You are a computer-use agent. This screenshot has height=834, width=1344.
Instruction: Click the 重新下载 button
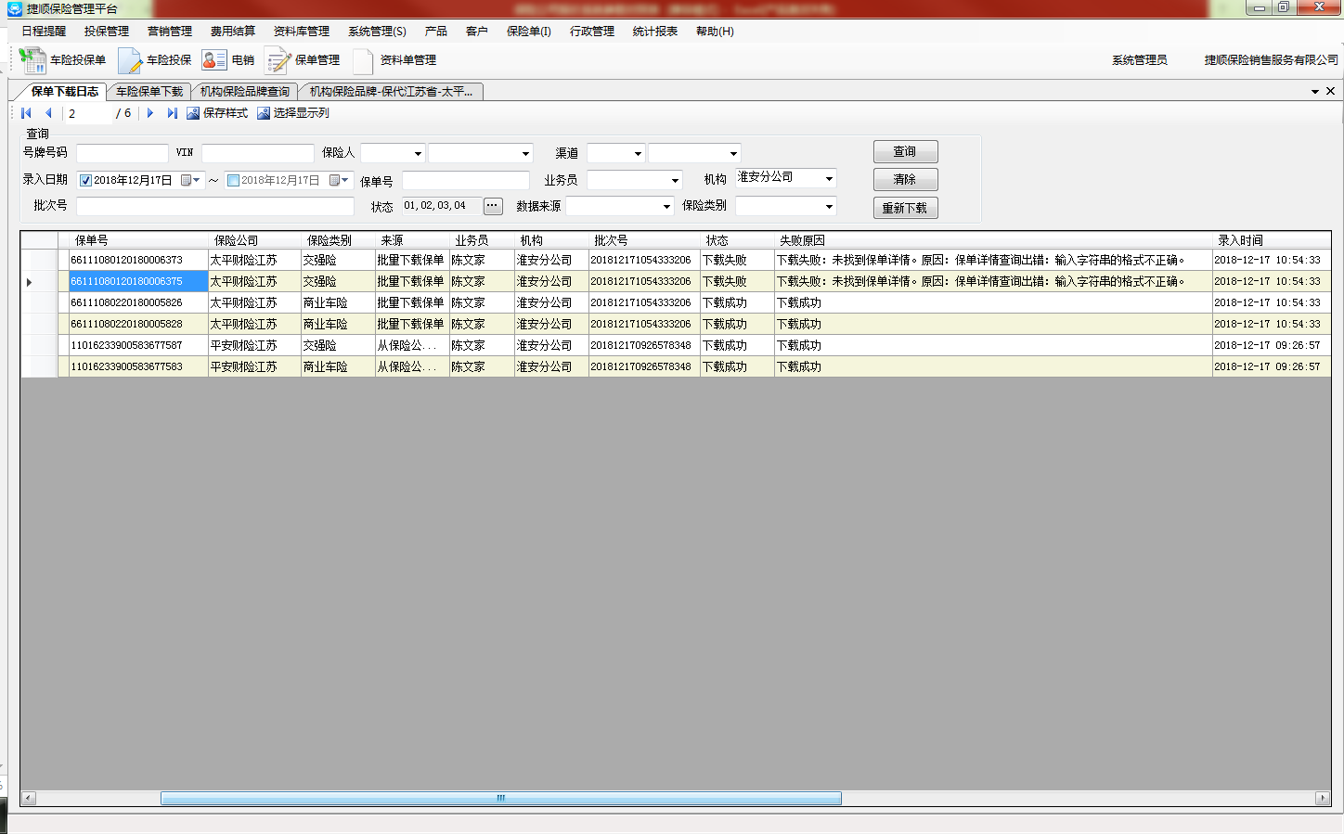(905, 208)
